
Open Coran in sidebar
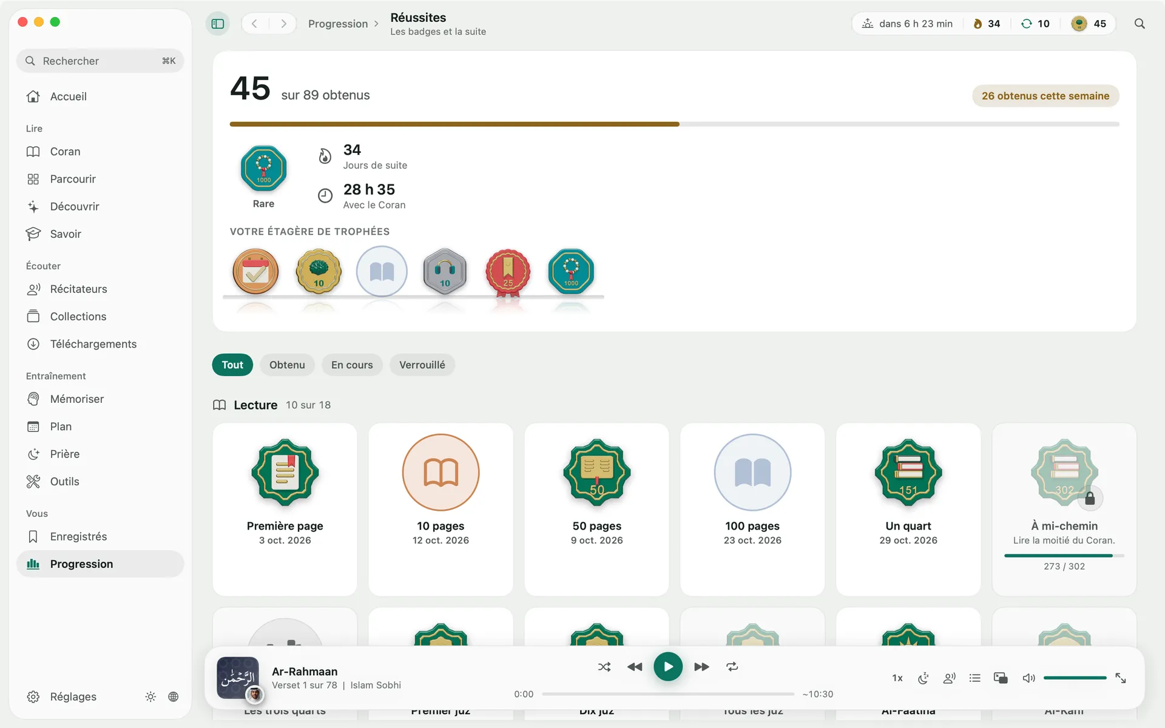100,152
